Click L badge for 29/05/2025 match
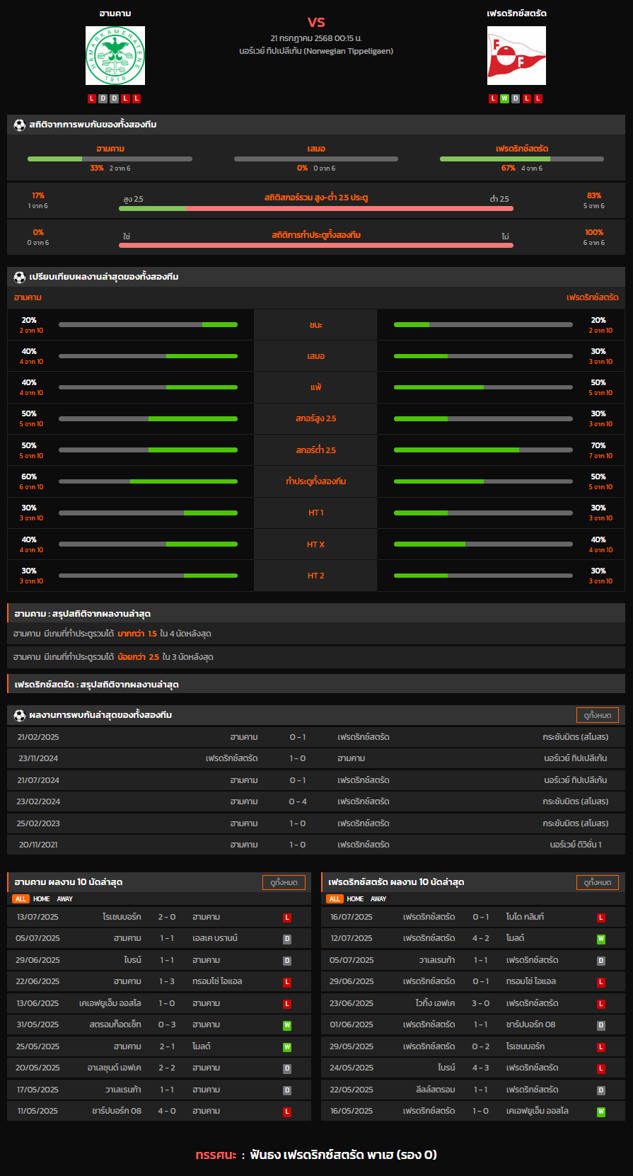This screenshot has width=633, height=1176. pos(601,1047)
